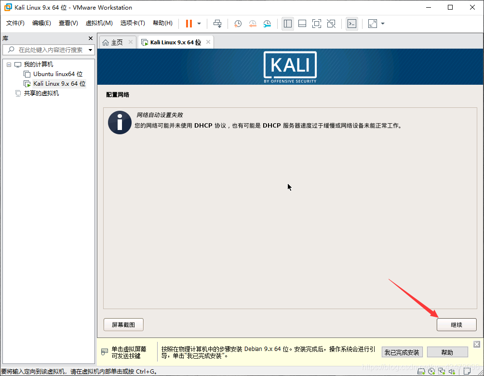This screenshot has height=376, width=484.
Task: Suspend the virtual machine
Action: point(189,23)
